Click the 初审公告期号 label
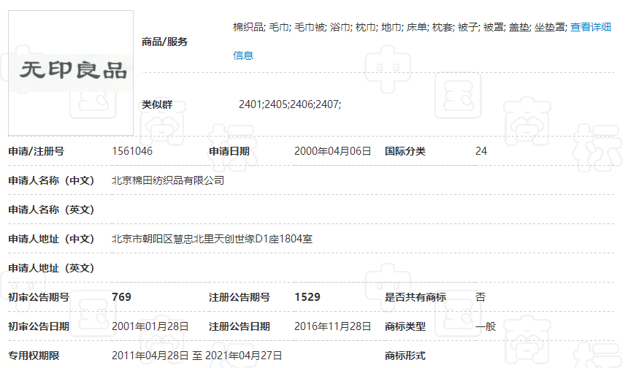 pos(39,297)
